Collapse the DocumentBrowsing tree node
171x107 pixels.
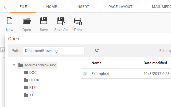click(x=14, y=65)
